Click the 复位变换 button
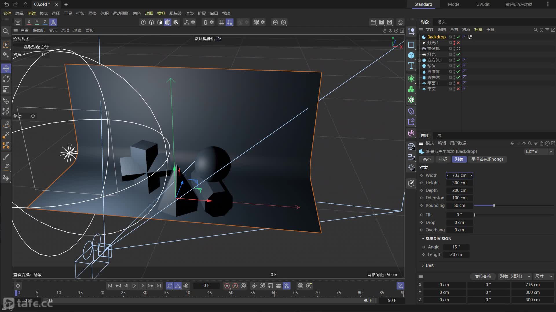Viewport: 556px width, 312px height. pyautogui.click(x=483, y=276)
